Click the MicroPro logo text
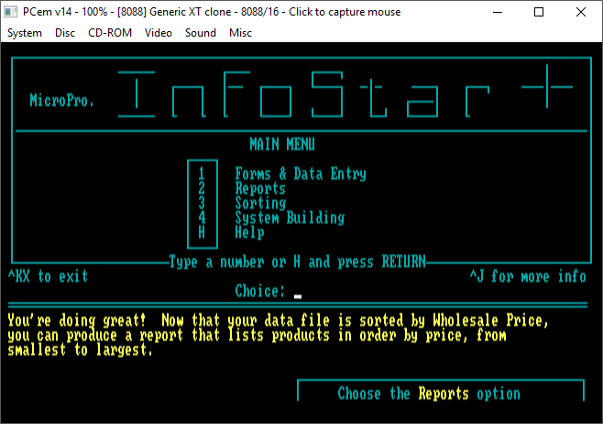The height and width of the screenshot is (424, 603). (x=62, y=101)
